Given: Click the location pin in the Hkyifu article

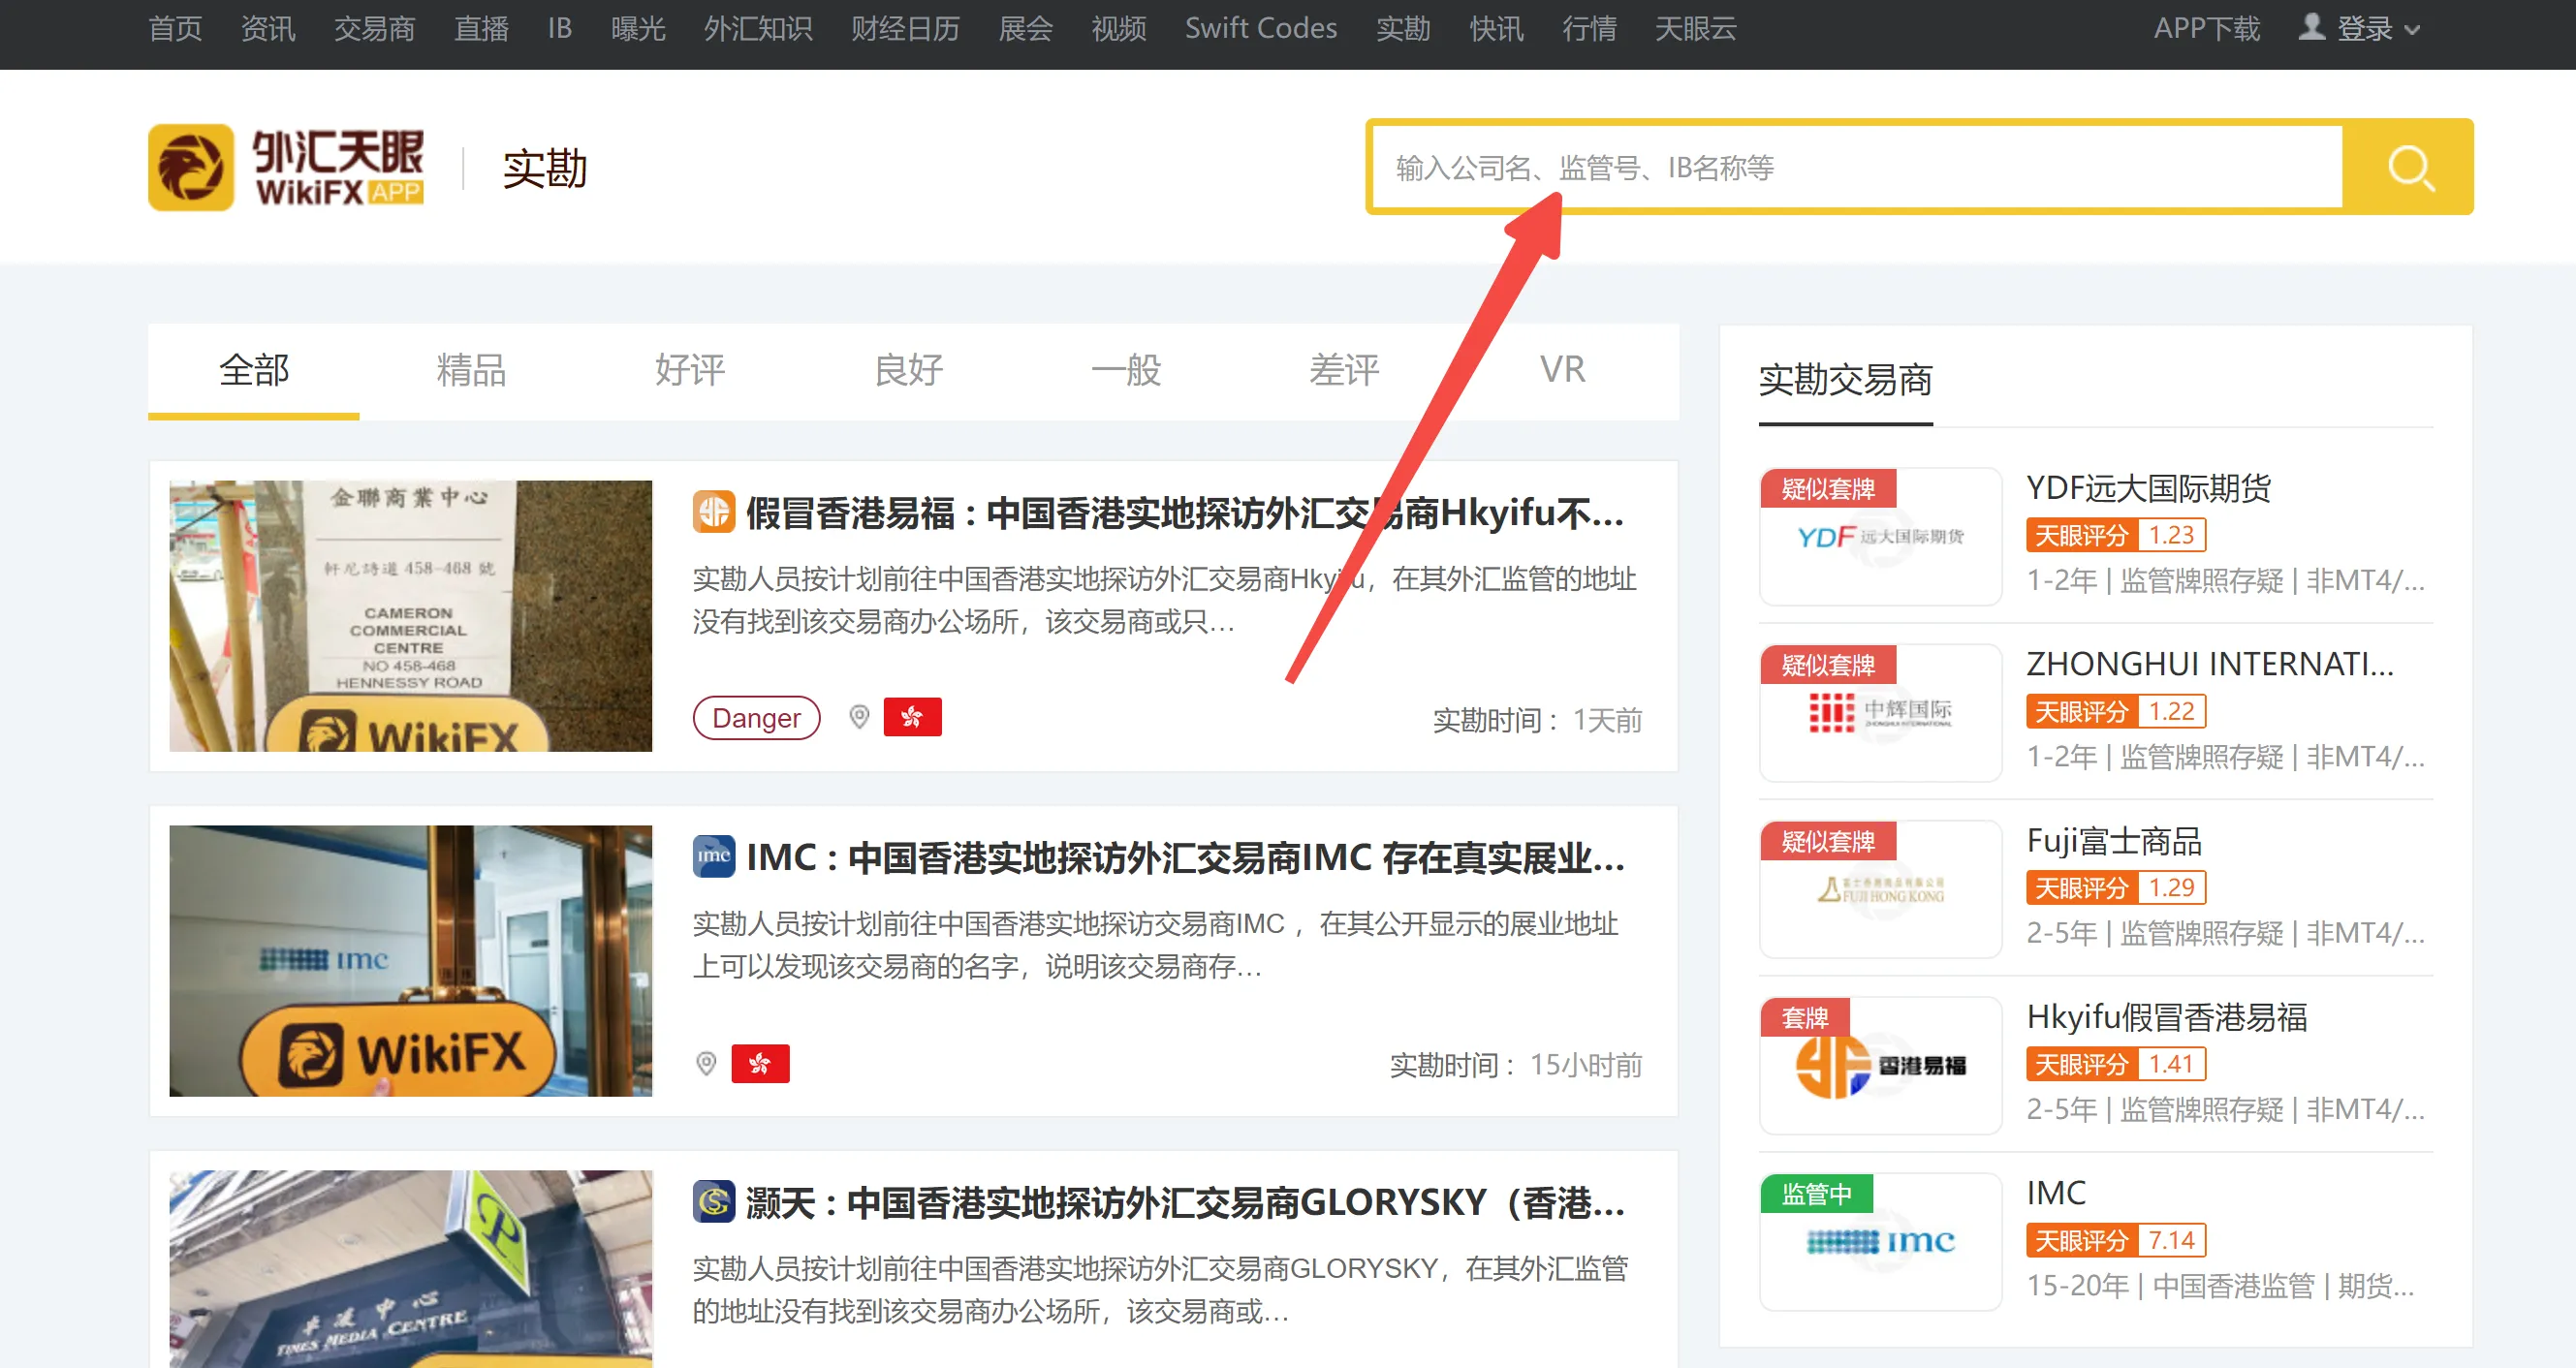Looking at the screenshot, I should (859, 717).
